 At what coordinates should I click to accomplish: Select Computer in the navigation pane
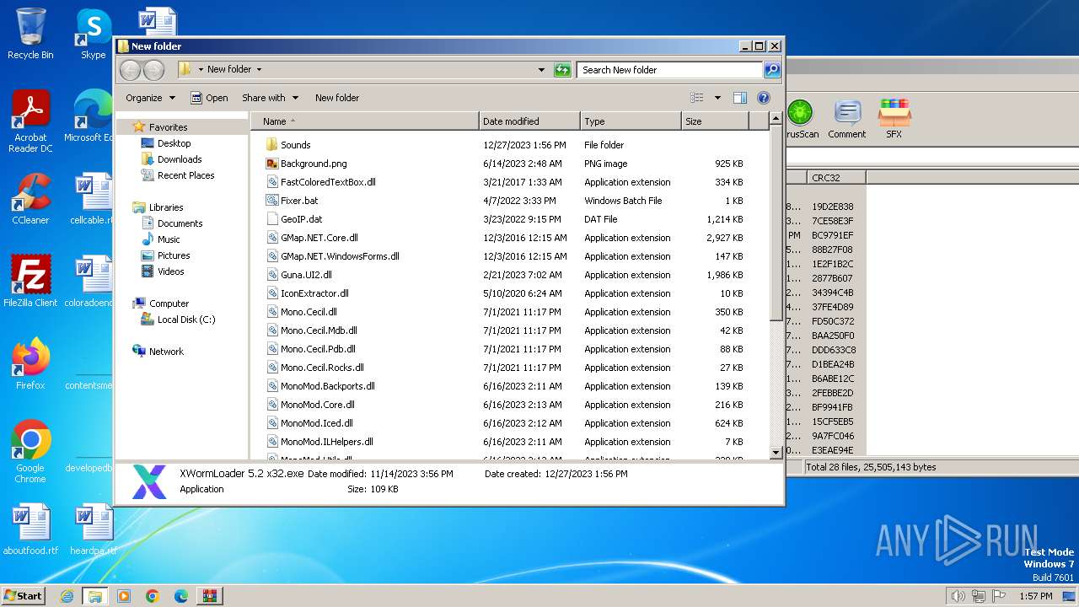click(169, 303)
